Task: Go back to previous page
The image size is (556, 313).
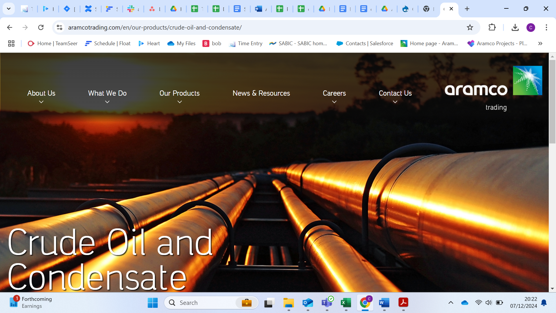Action: tap(10, 28)
